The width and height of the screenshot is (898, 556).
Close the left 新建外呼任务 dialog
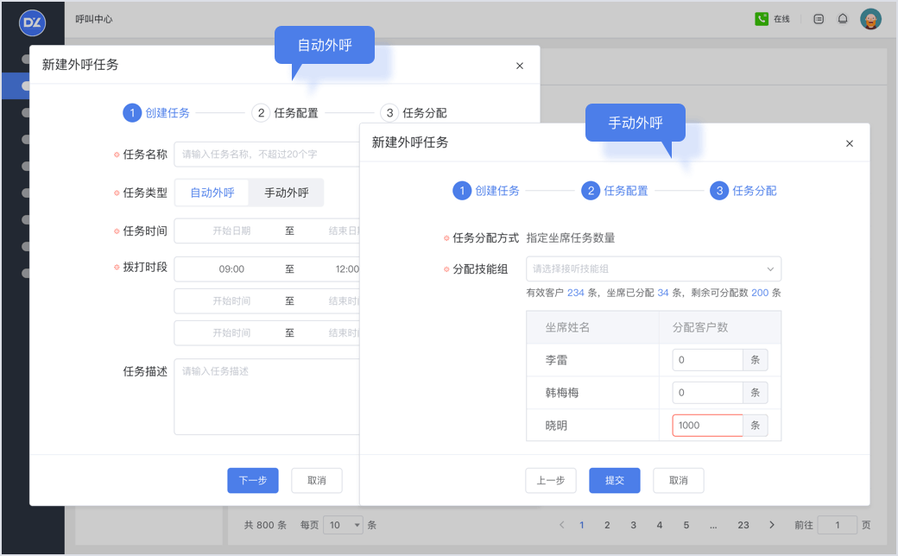click(x=519, y=66)
